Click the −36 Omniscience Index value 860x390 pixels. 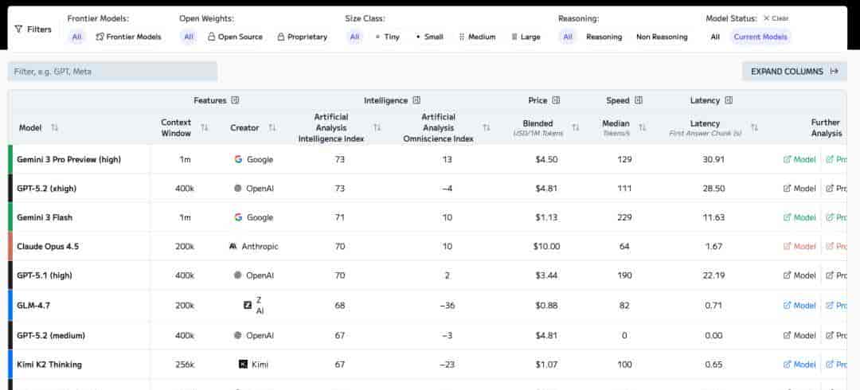[x=447, y=306]
